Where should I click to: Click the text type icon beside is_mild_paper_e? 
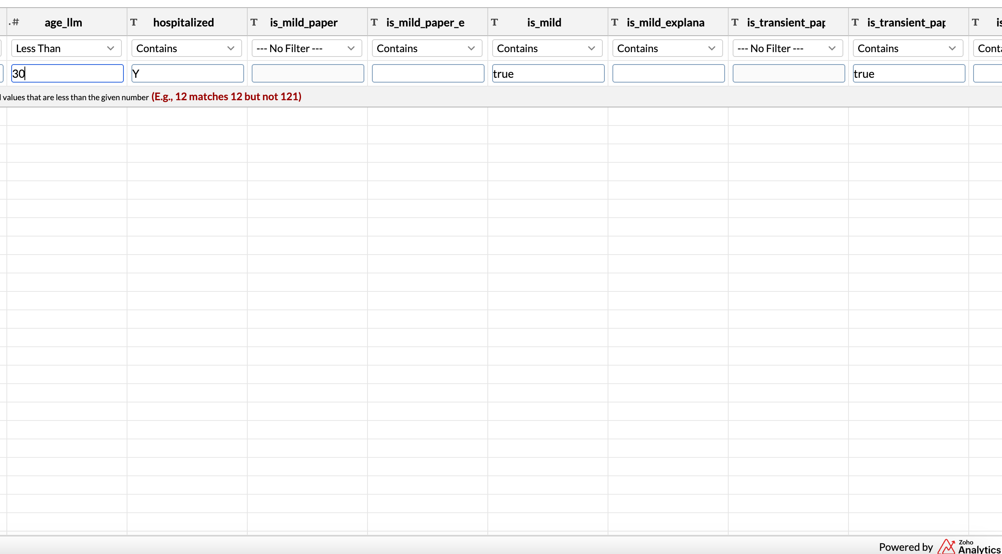pyautogui.click(x=374, y=22)
